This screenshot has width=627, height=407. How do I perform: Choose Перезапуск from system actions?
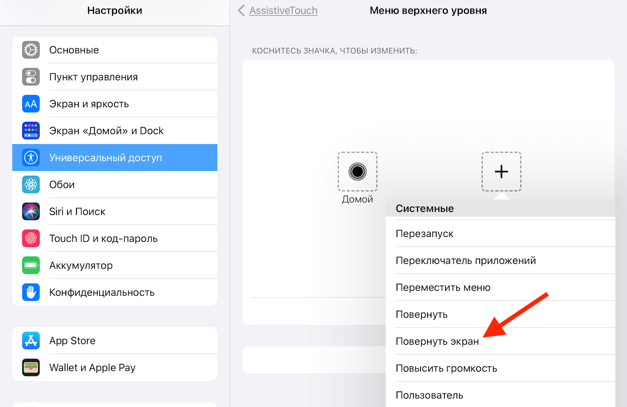pyautogui.click(x=424, y=234)
